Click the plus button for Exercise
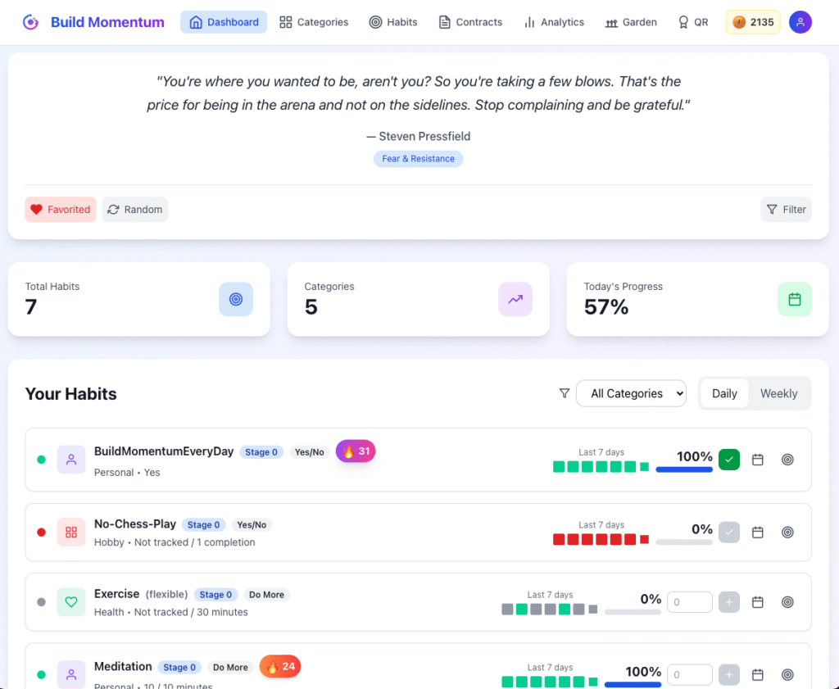The image size is (839, 689). pos(729,602)
